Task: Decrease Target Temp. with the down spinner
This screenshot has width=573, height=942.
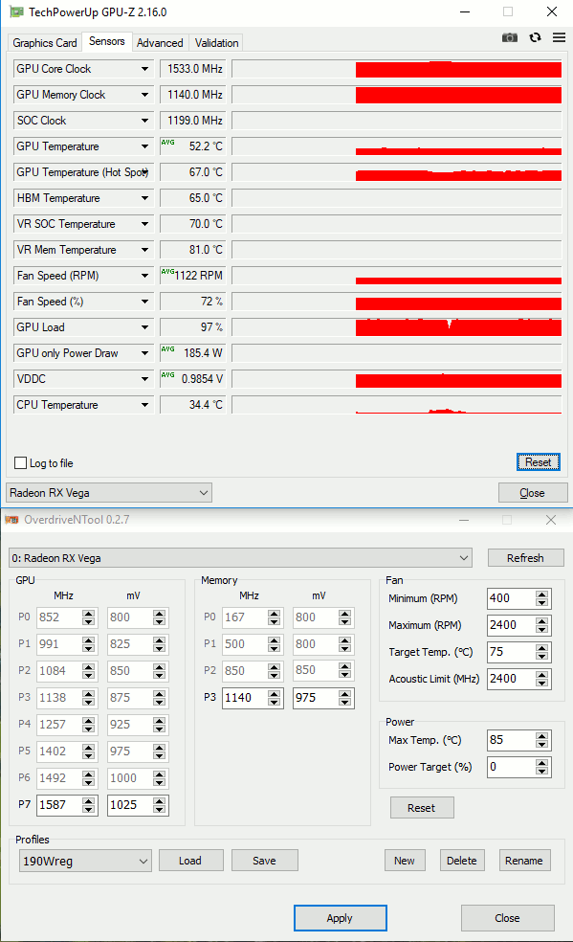Action: click(x=541, y=657)
